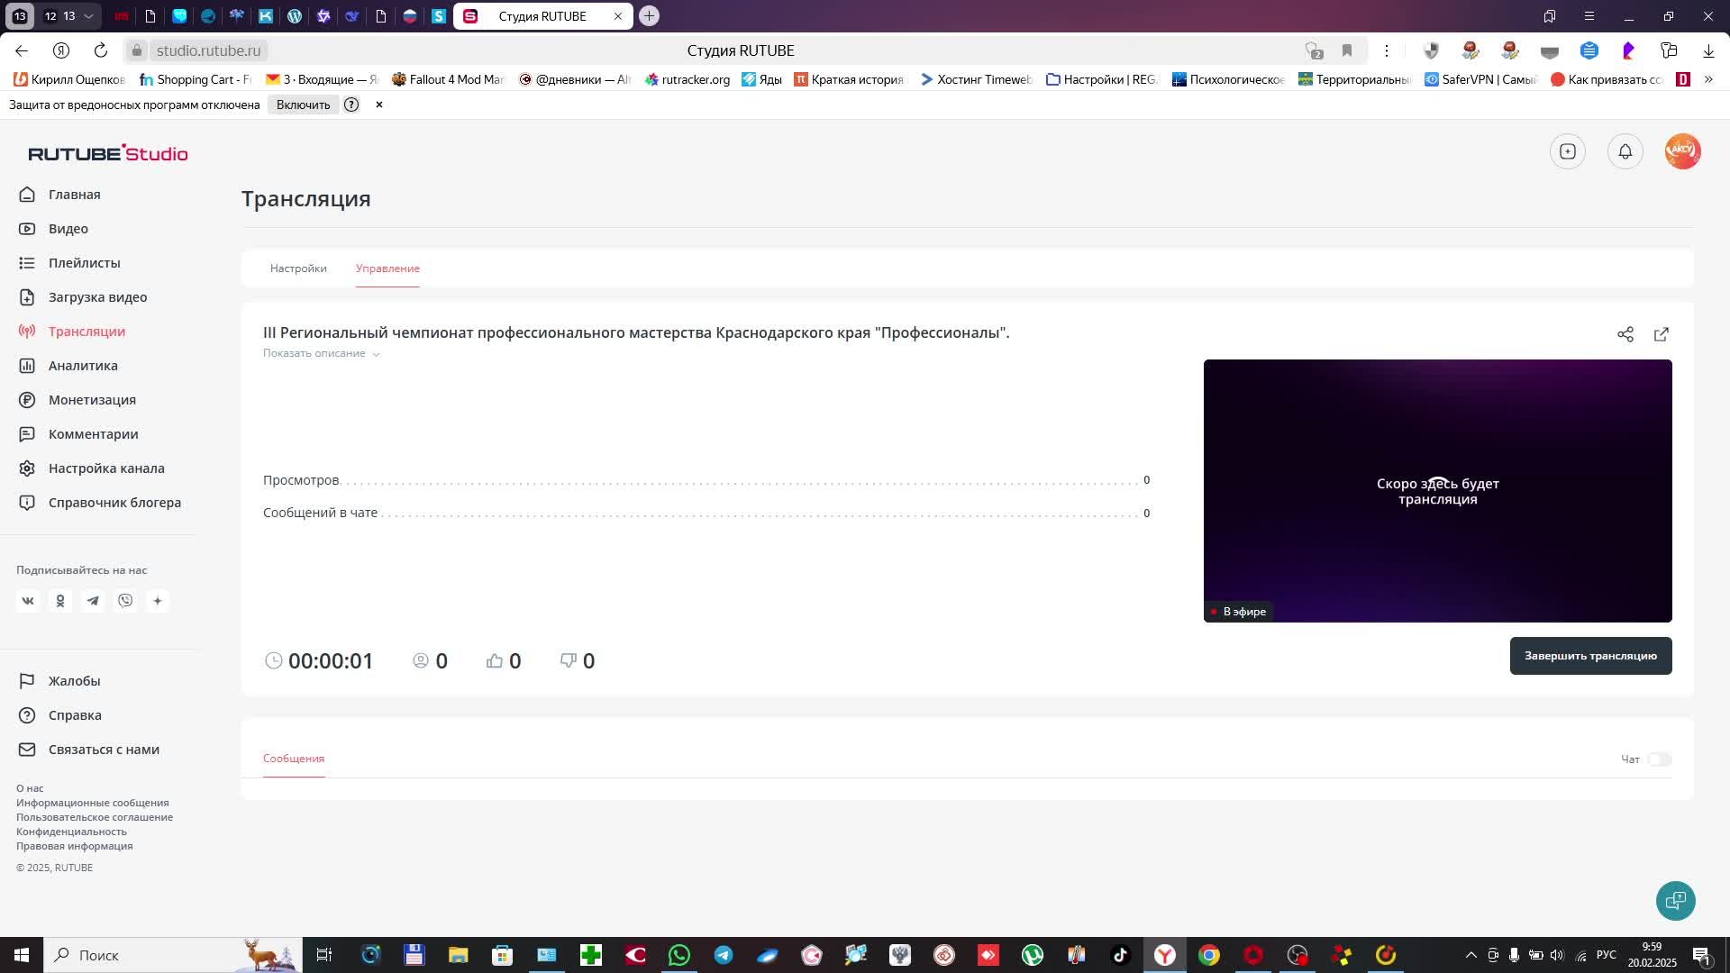Open the notifications bell
The height and width of the screenshot is (973, 1730).
coord(1625,151)
